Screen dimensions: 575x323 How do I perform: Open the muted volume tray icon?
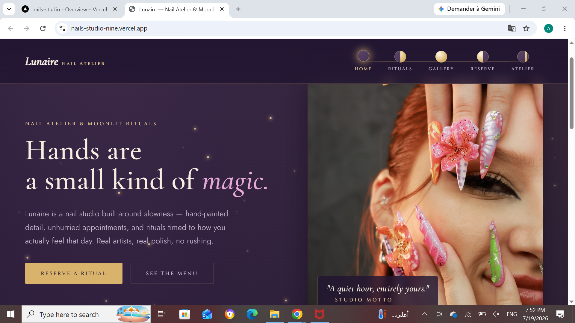pos(496,314)
